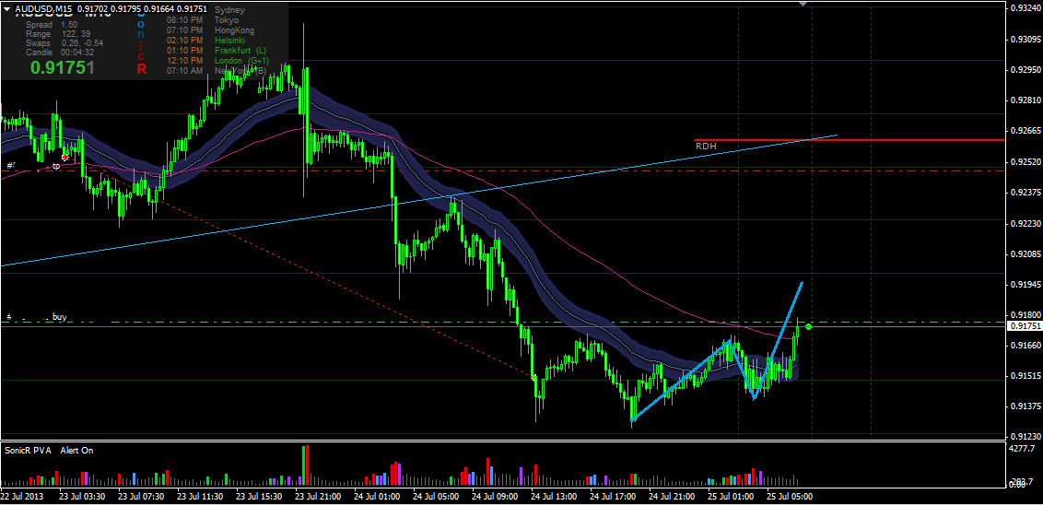Image resolution: width=1043 pixels, height=506 pixels.
Task: Select the 'buy' order line label
Action: tap(60, 318)
